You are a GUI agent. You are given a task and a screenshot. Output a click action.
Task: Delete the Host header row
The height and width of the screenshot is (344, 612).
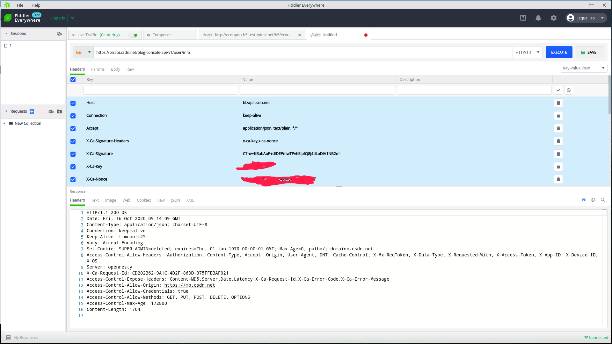[x=558, y=103]
